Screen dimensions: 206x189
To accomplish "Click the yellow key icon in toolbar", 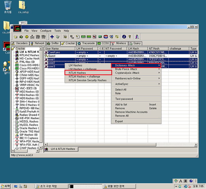I will [116, 37].
